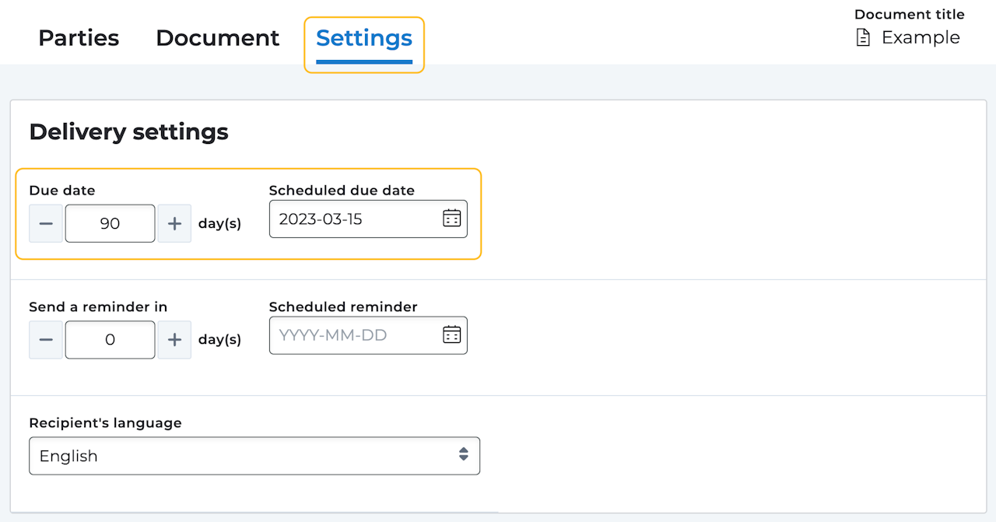
Task: Click the document icon beside Example
Action: (x=863, y=37)
